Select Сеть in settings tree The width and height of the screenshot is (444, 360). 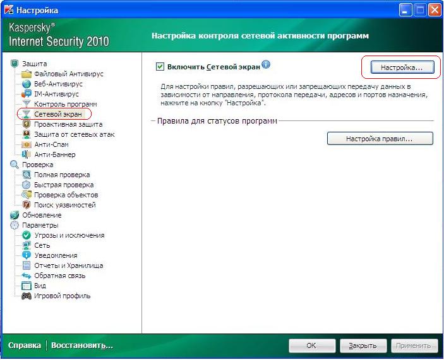[x=42, y=245]
